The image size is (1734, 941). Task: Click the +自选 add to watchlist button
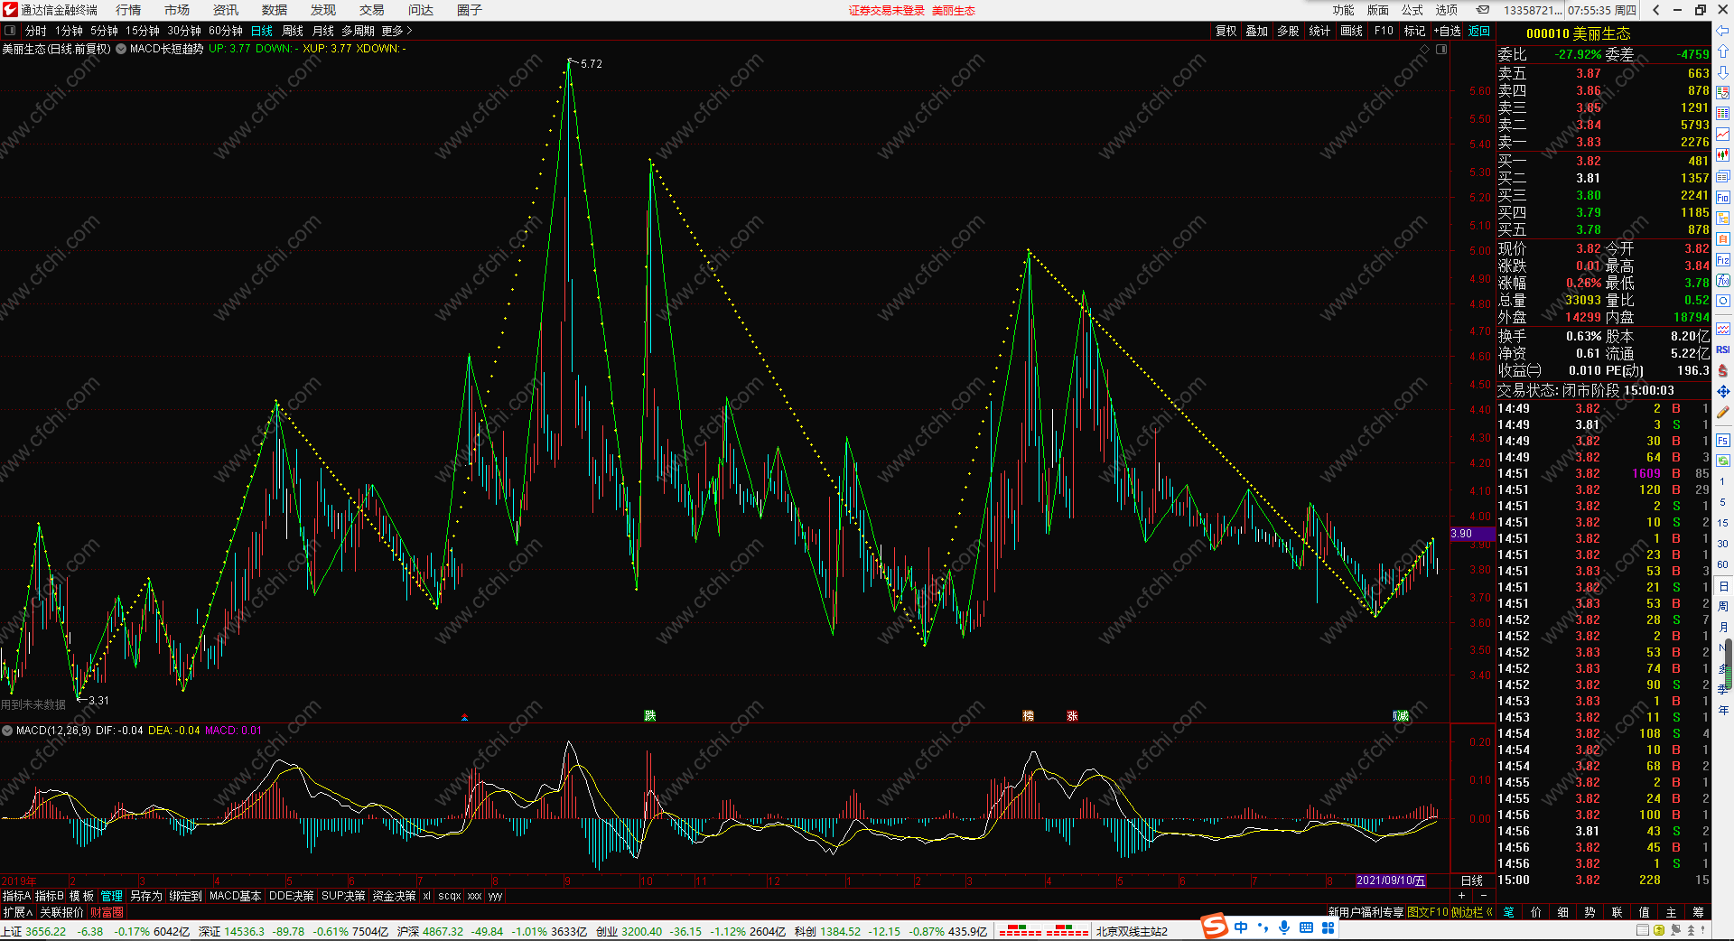pyautogui.click(x=1448, y=31)
